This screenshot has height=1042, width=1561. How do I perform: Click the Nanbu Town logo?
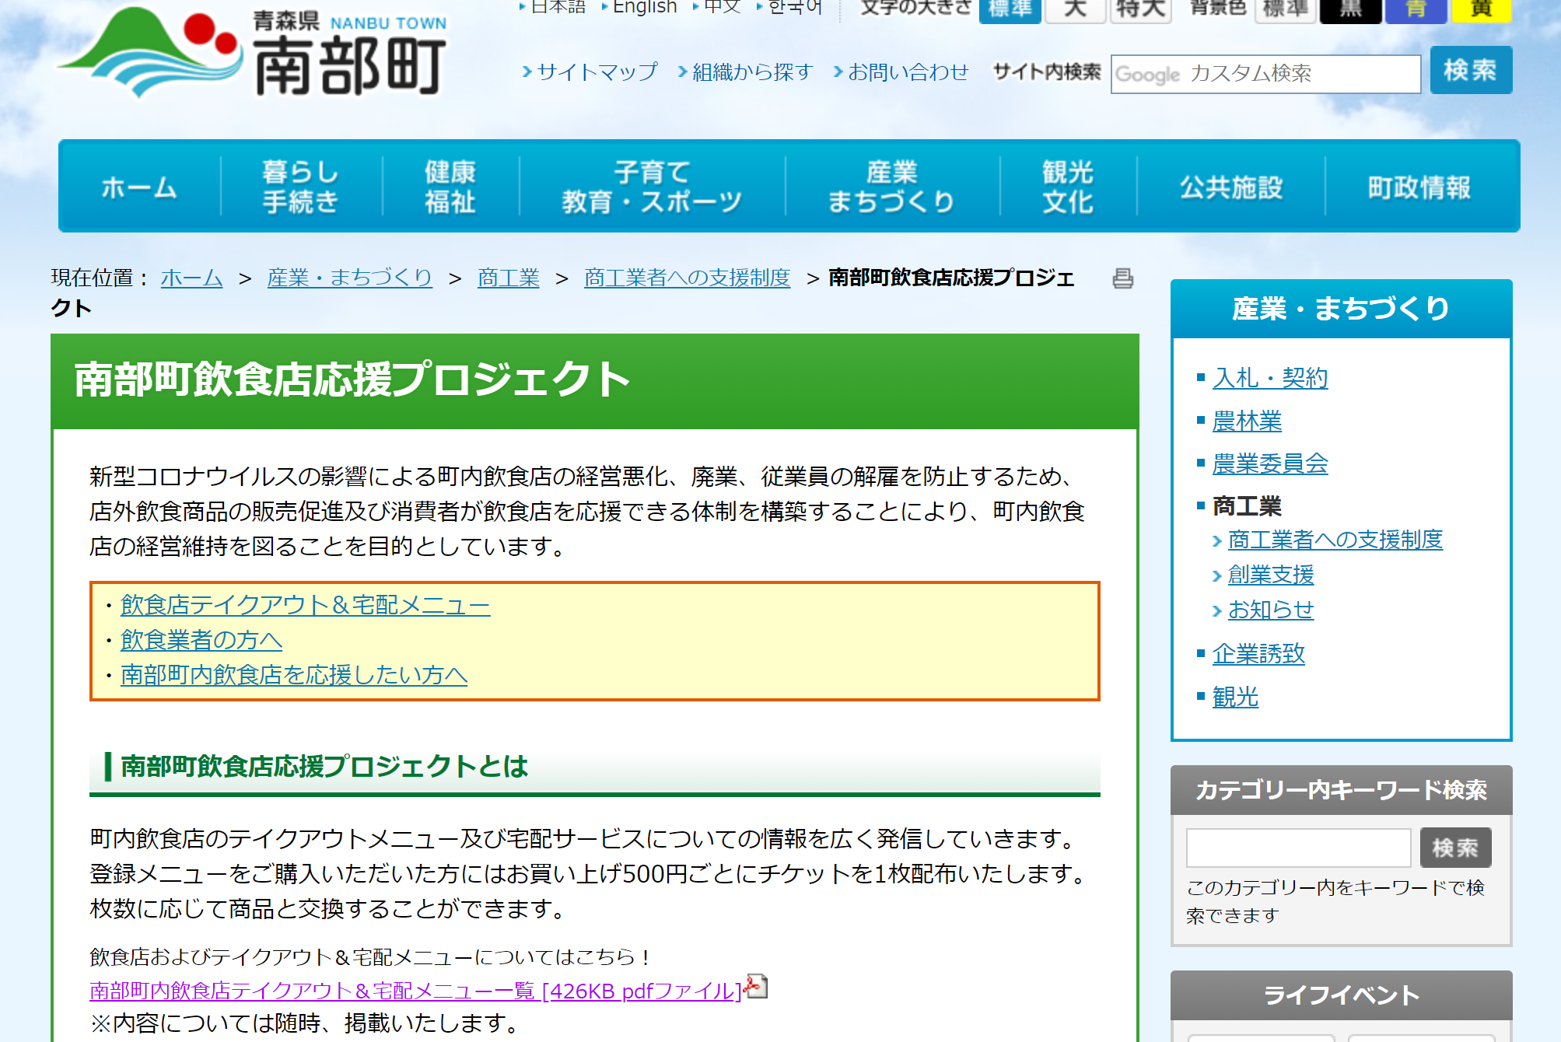pyautogui.click(x=253, y=53)
